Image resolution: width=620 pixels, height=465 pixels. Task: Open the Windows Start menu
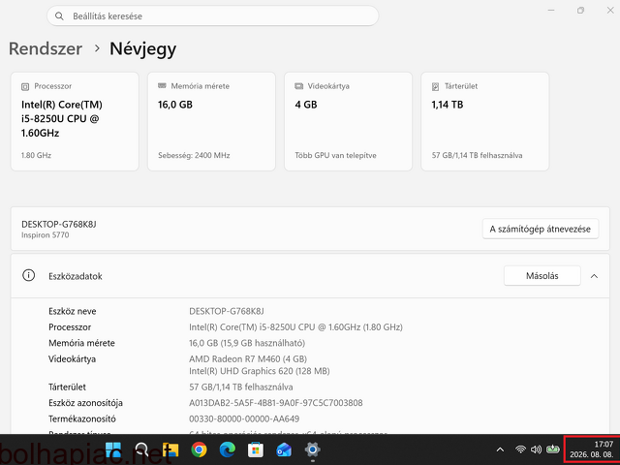point(113,449)
